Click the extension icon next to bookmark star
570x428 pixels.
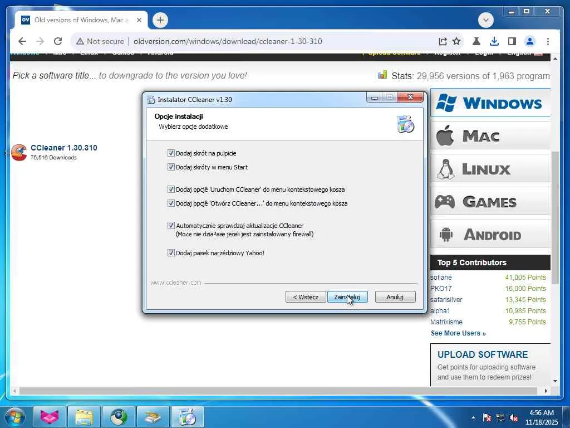(x=476, y=41)
